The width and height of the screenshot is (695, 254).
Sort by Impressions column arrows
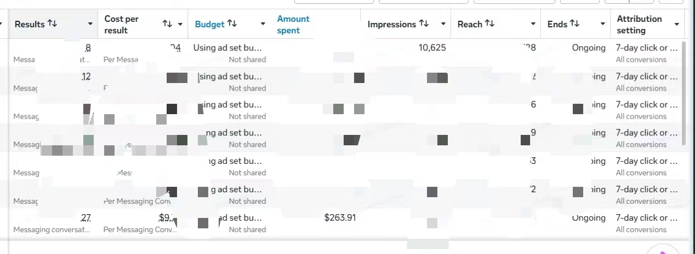pyautogui.click(x=424, y=23)
